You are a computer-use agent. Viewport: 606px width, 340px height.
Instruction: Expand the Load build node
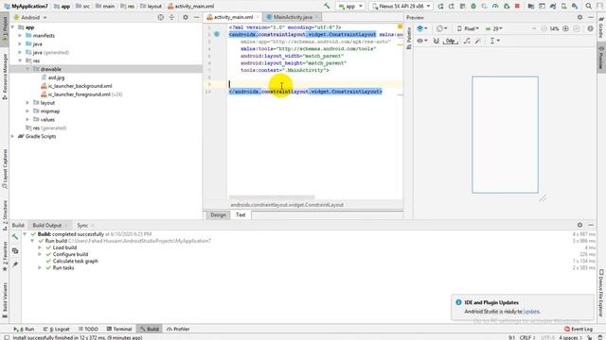(40, 247)
